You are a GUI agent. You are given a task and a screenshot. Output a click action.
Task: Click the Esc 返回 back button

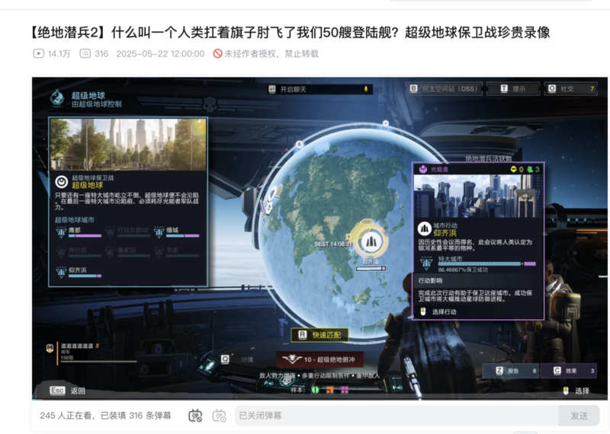(68, 391)
